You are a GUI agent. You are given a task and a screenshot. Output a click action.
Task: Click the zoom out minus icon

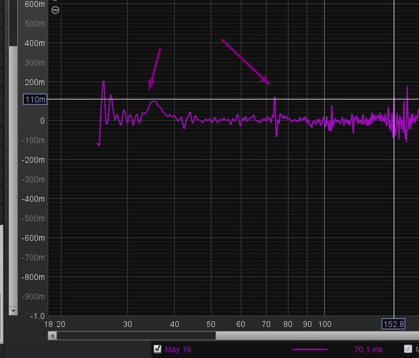[x=55, y=10]
